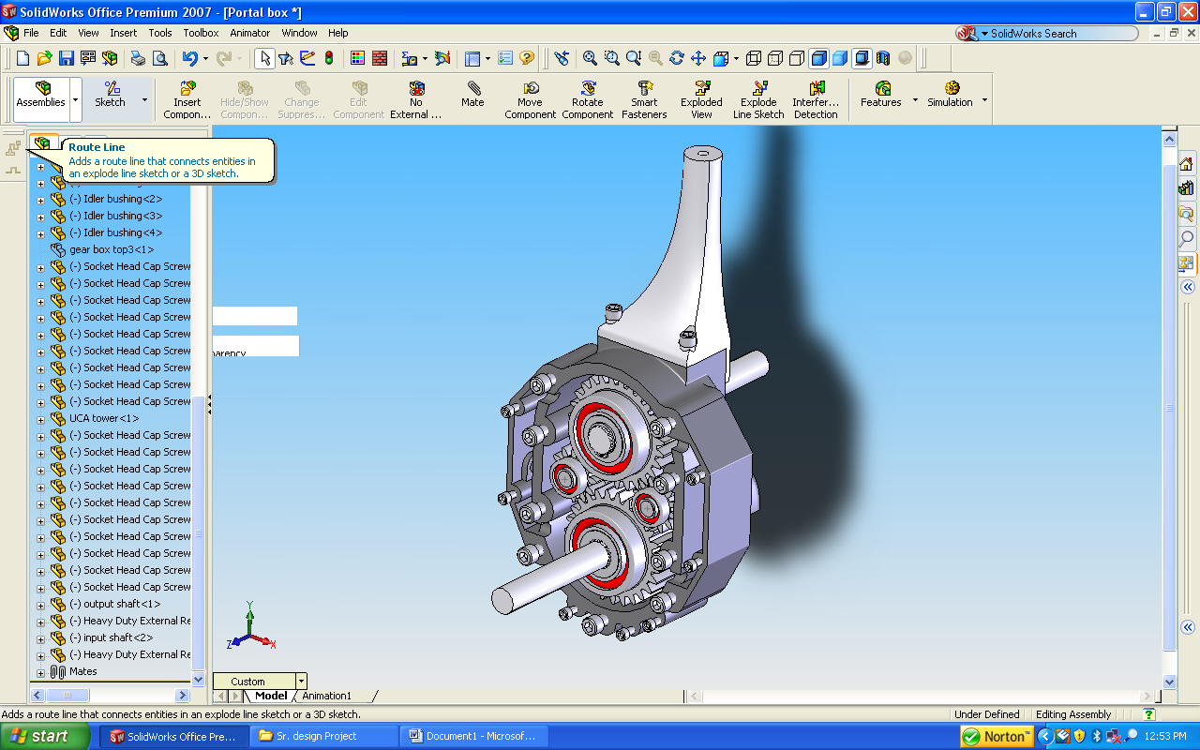Click Move Component
Screen dimensions: 1200x750
pos(531,99)
